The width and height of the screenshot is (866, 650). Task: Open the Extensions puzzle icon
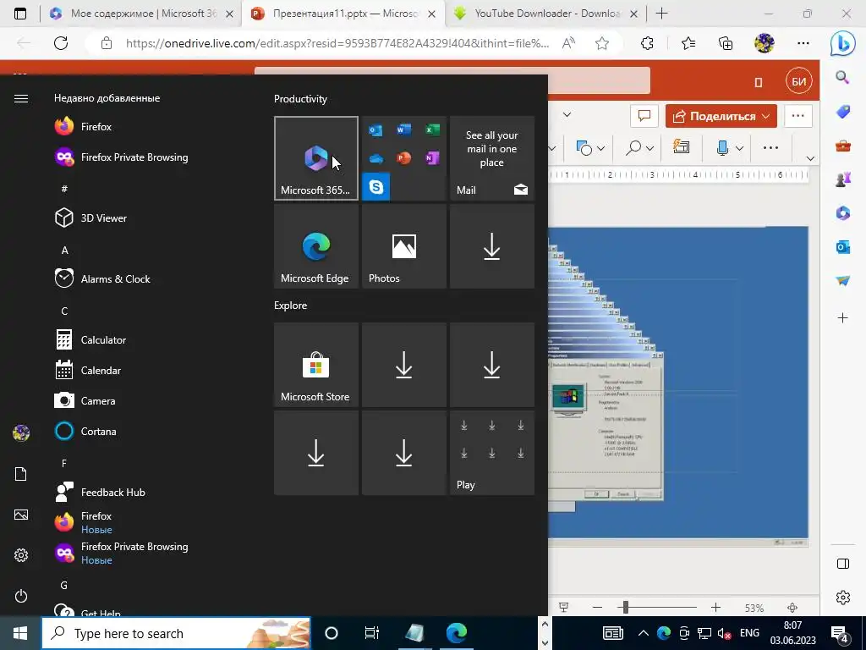coord(647,43)
